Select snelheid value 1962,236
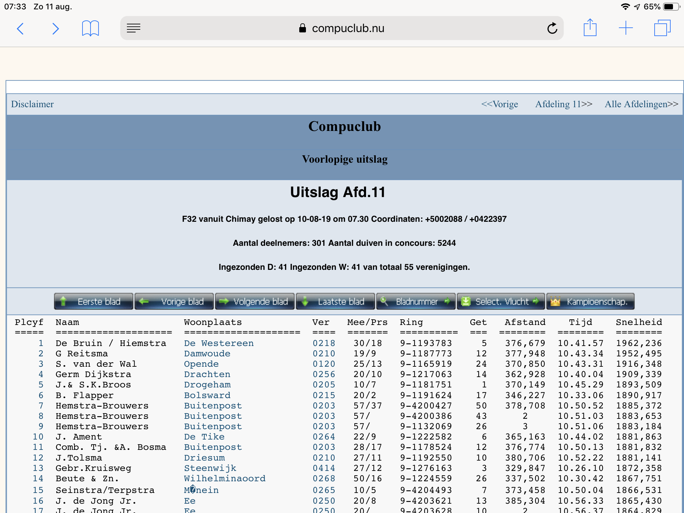This screenshot has height=513, width=684. click(x=639, y=343)
